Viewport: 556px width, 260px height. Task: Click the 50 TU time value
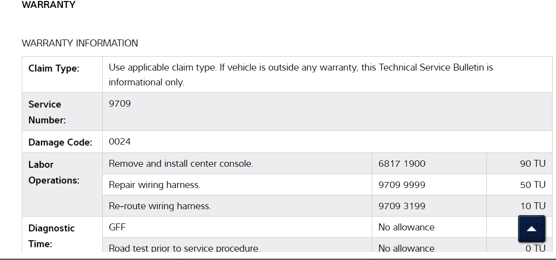[532, 185]
